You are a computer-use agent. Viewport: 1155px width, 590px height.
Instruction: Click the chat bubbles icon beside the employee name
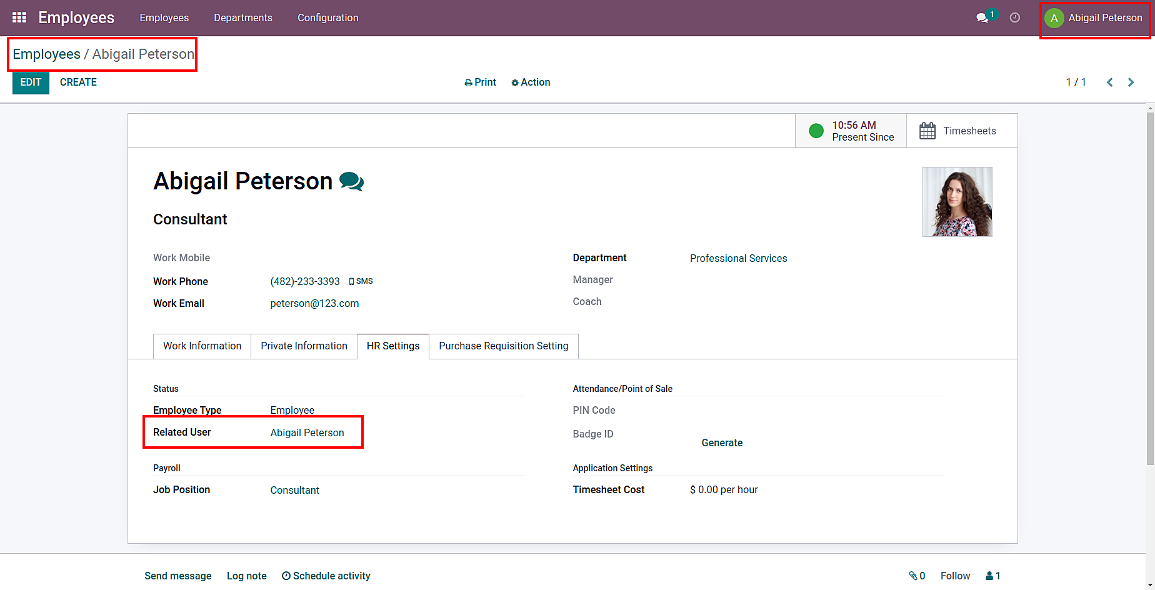click(x=351, y=181)
